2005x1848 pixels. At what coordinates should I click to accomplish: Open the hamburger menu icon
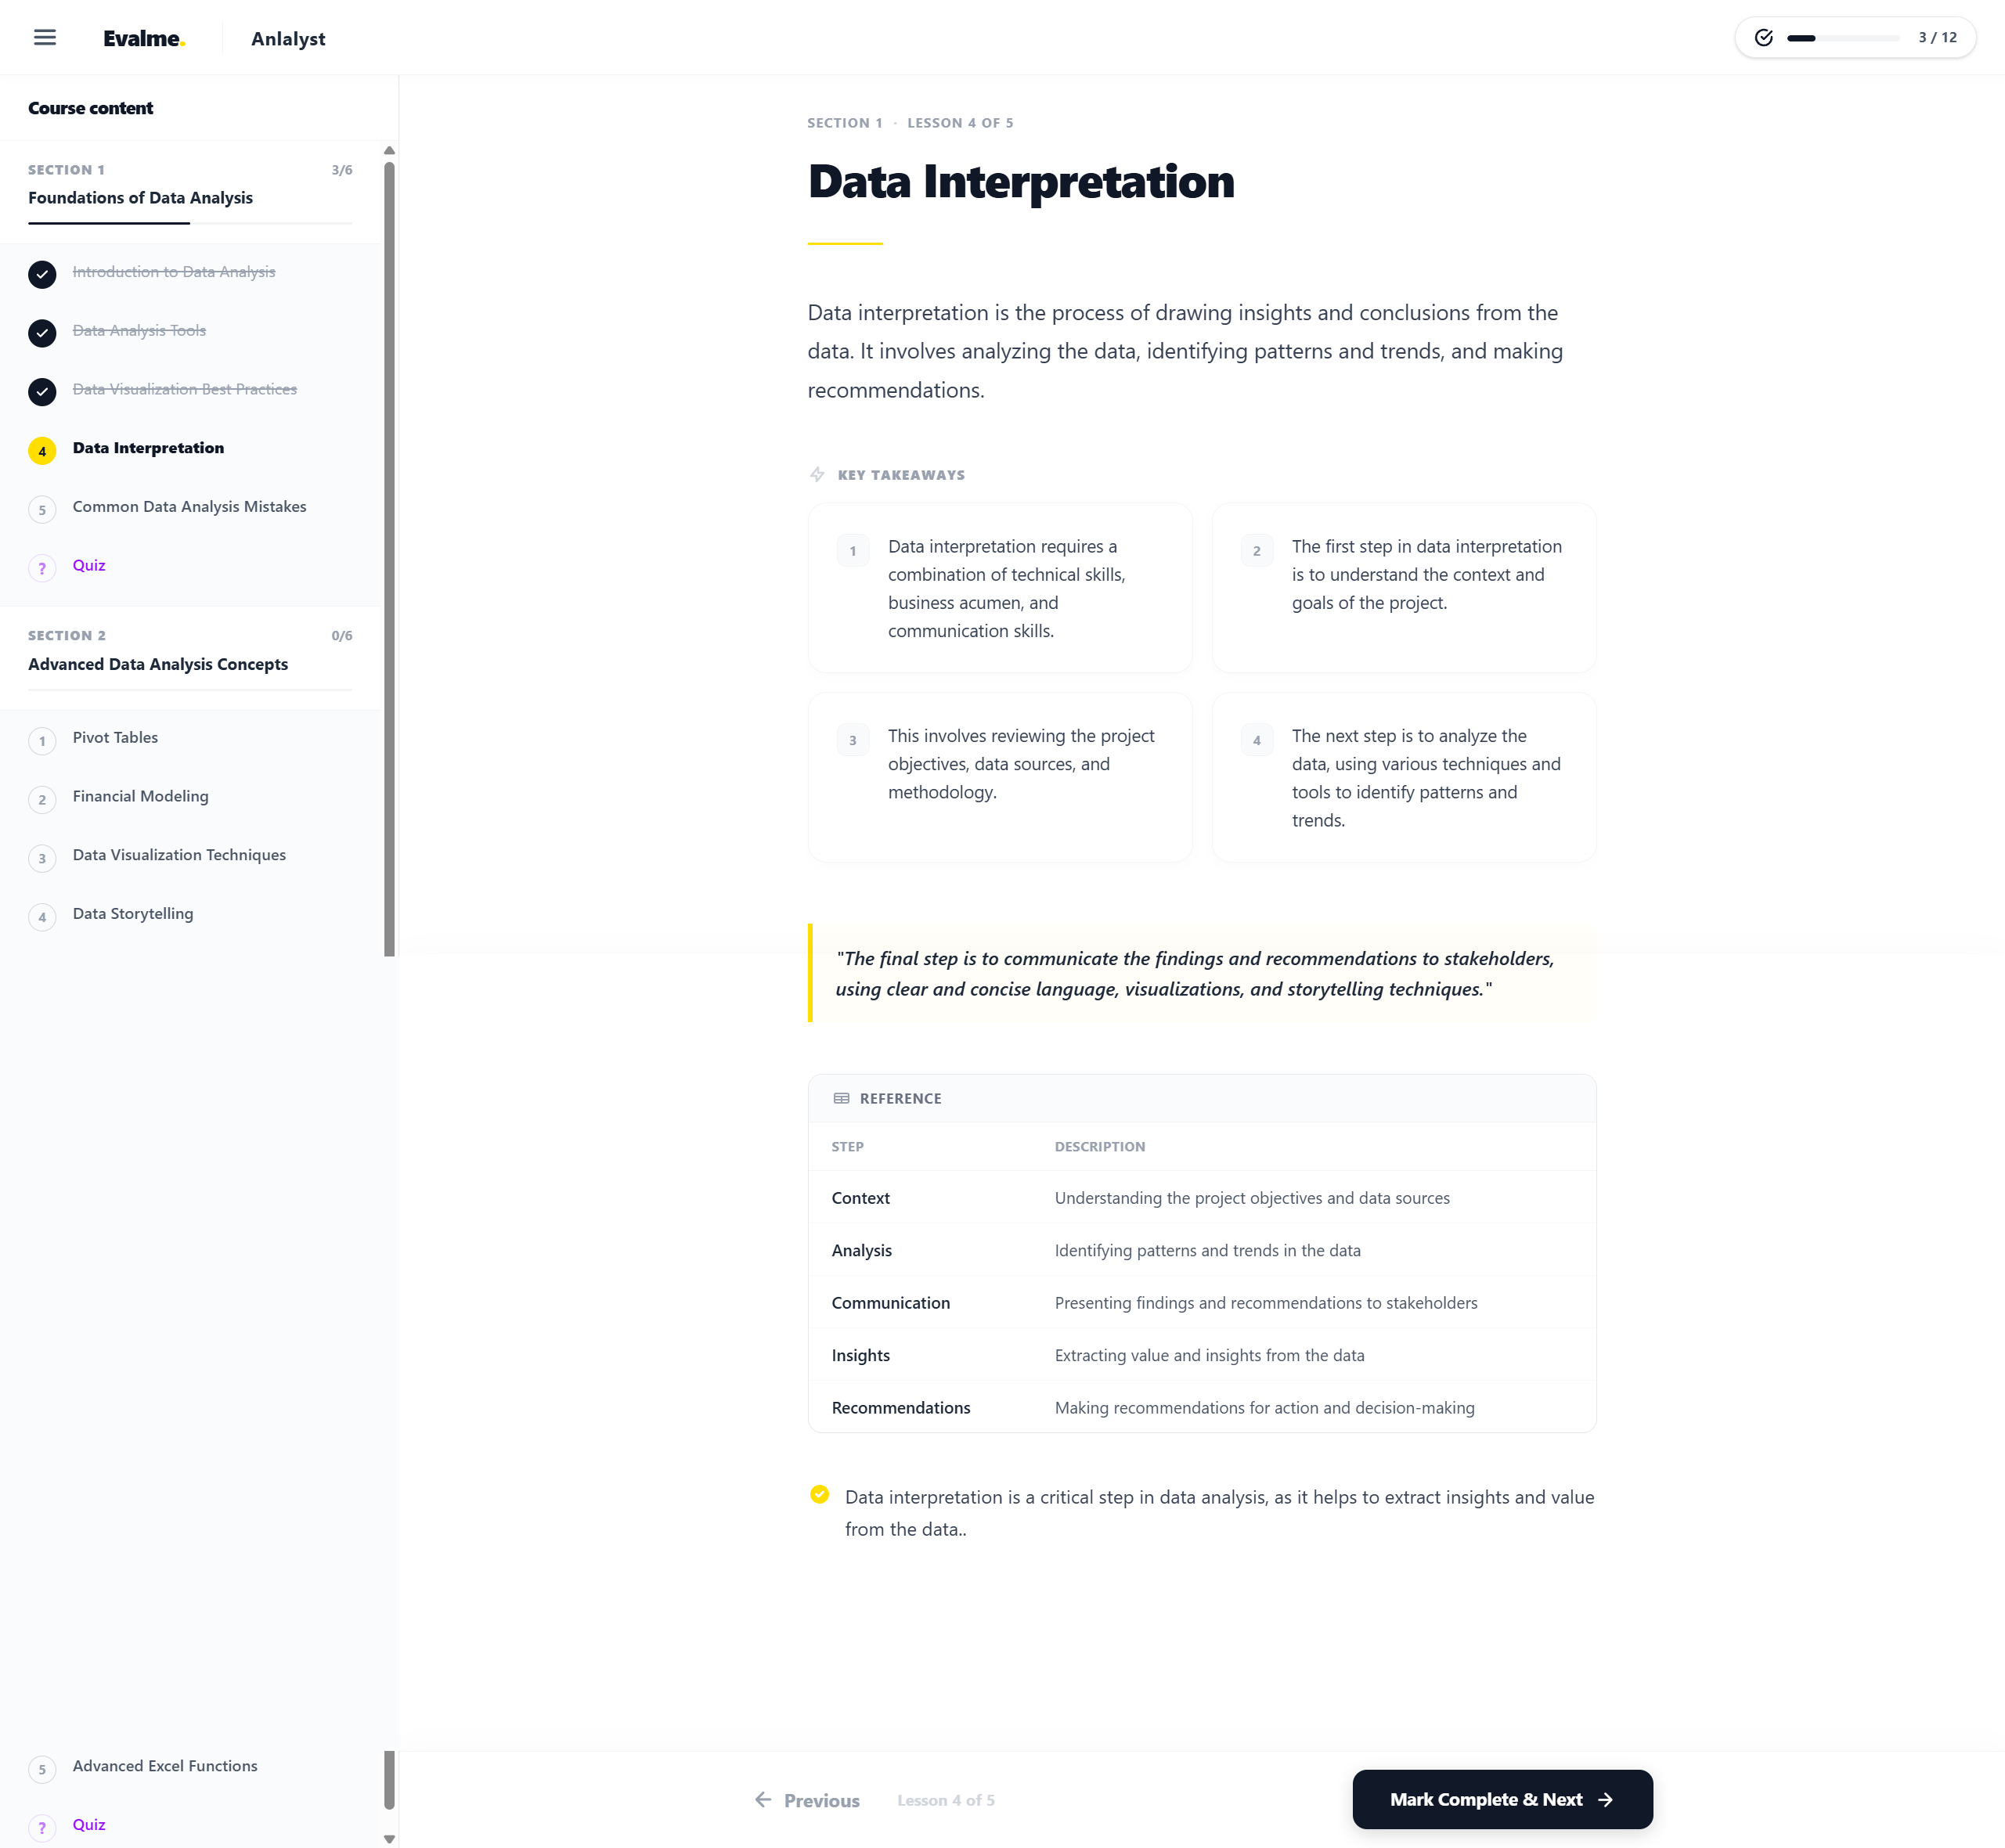coord(45,38)
